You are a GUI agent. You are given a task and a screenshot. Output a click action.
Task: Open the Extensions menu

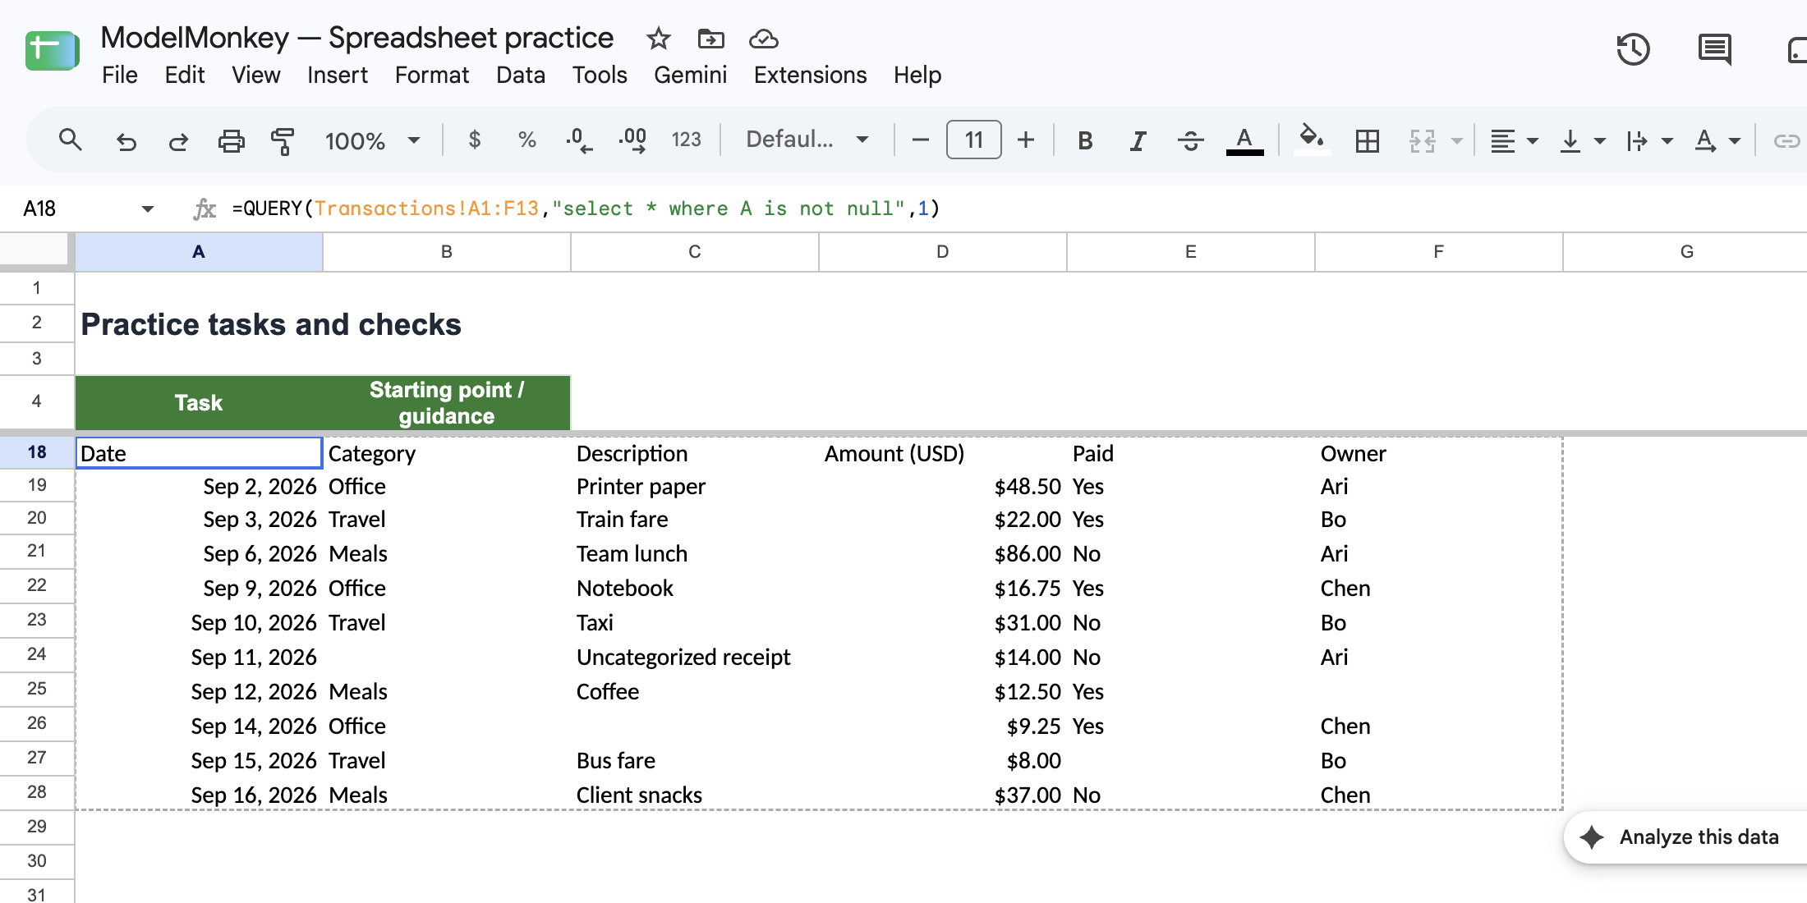(x=810, y=75)
